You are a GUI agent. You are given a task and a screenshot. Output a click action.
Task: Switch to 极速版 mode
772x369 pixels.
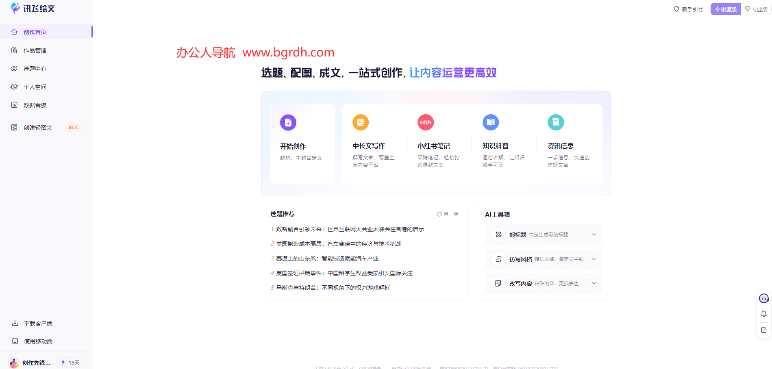point(726,9)
